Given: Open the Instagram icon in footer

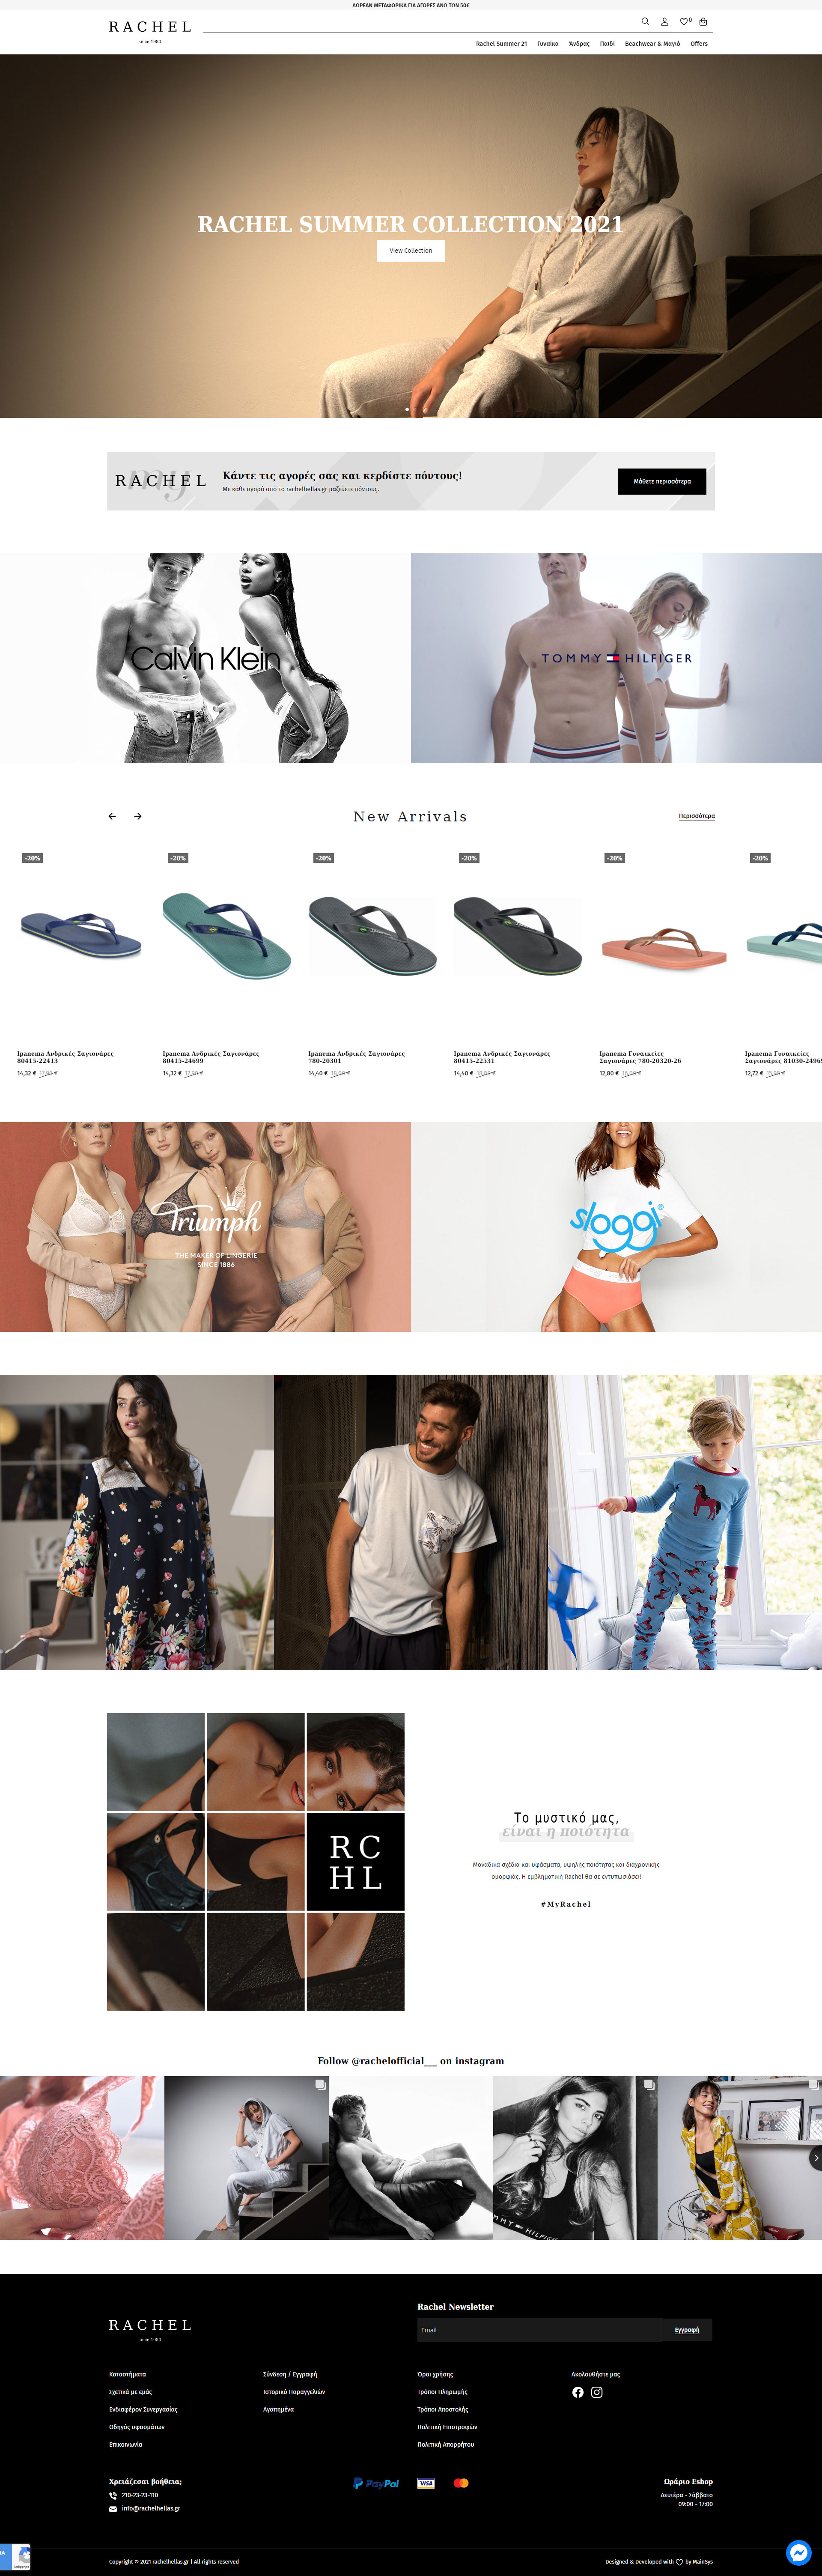Looking at the screenshot, I should coord(597,2392).
